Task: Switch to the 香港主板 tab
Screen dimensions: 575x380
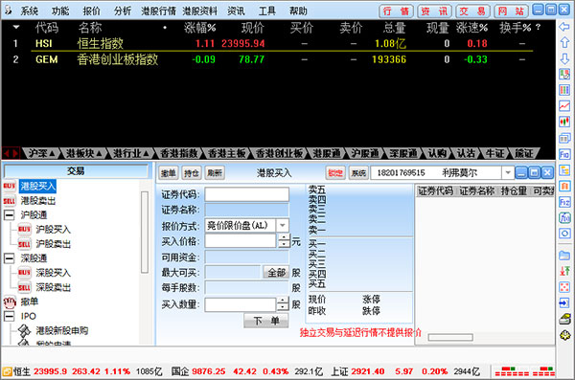Action: pyautogui.click(x=226, y=153)
